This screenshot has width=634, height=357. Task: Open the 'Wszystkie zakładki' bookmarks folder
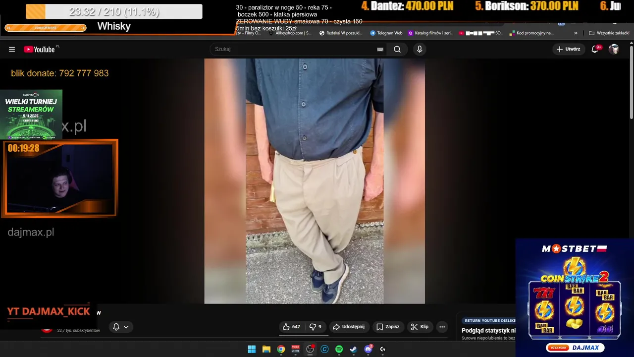(609, 33)
